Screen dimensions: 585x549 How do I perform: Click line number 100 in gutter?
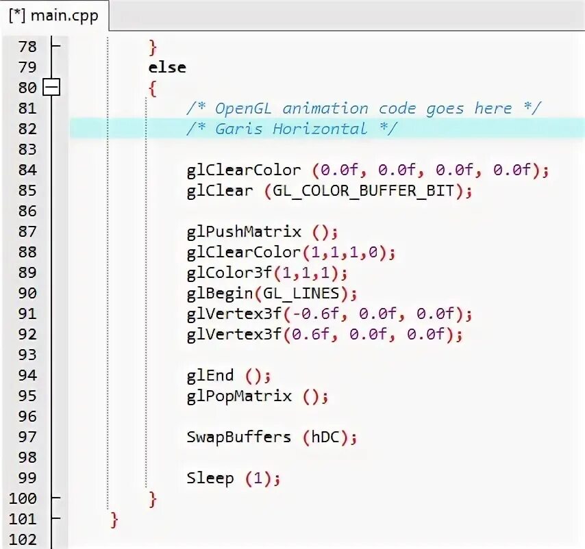23,498
